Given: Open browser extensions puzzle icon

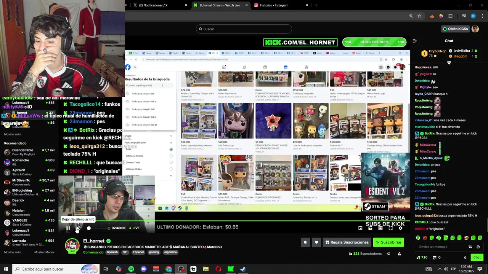Looking at the screenshot, I should click(x=451, y=16).
